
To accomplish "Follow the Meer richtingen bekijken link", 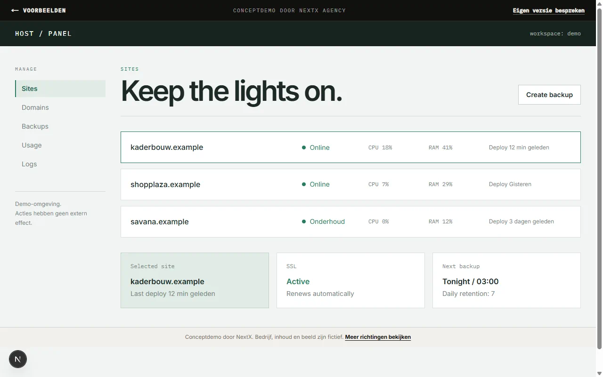I will click(x=378, y=337).
